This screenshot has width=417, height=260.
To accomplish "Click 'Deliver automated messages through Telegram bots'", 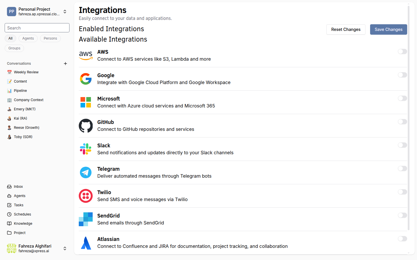I will coord(154,176).
